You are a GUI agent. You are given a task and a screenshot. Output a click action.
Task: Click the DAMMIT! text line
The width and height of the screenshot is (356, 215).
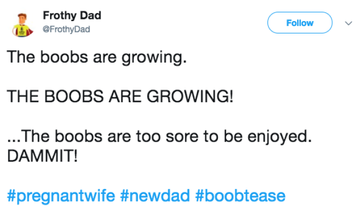(43, 156)
